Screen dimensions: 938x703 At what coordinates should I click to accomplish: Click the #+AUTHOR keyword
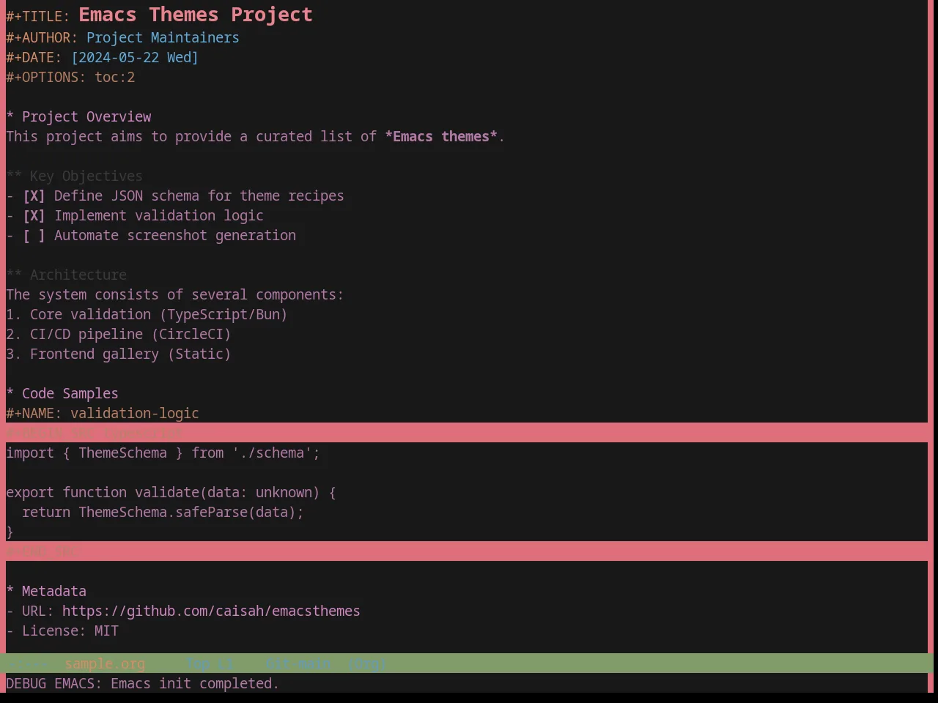click(x=42, y=37)
